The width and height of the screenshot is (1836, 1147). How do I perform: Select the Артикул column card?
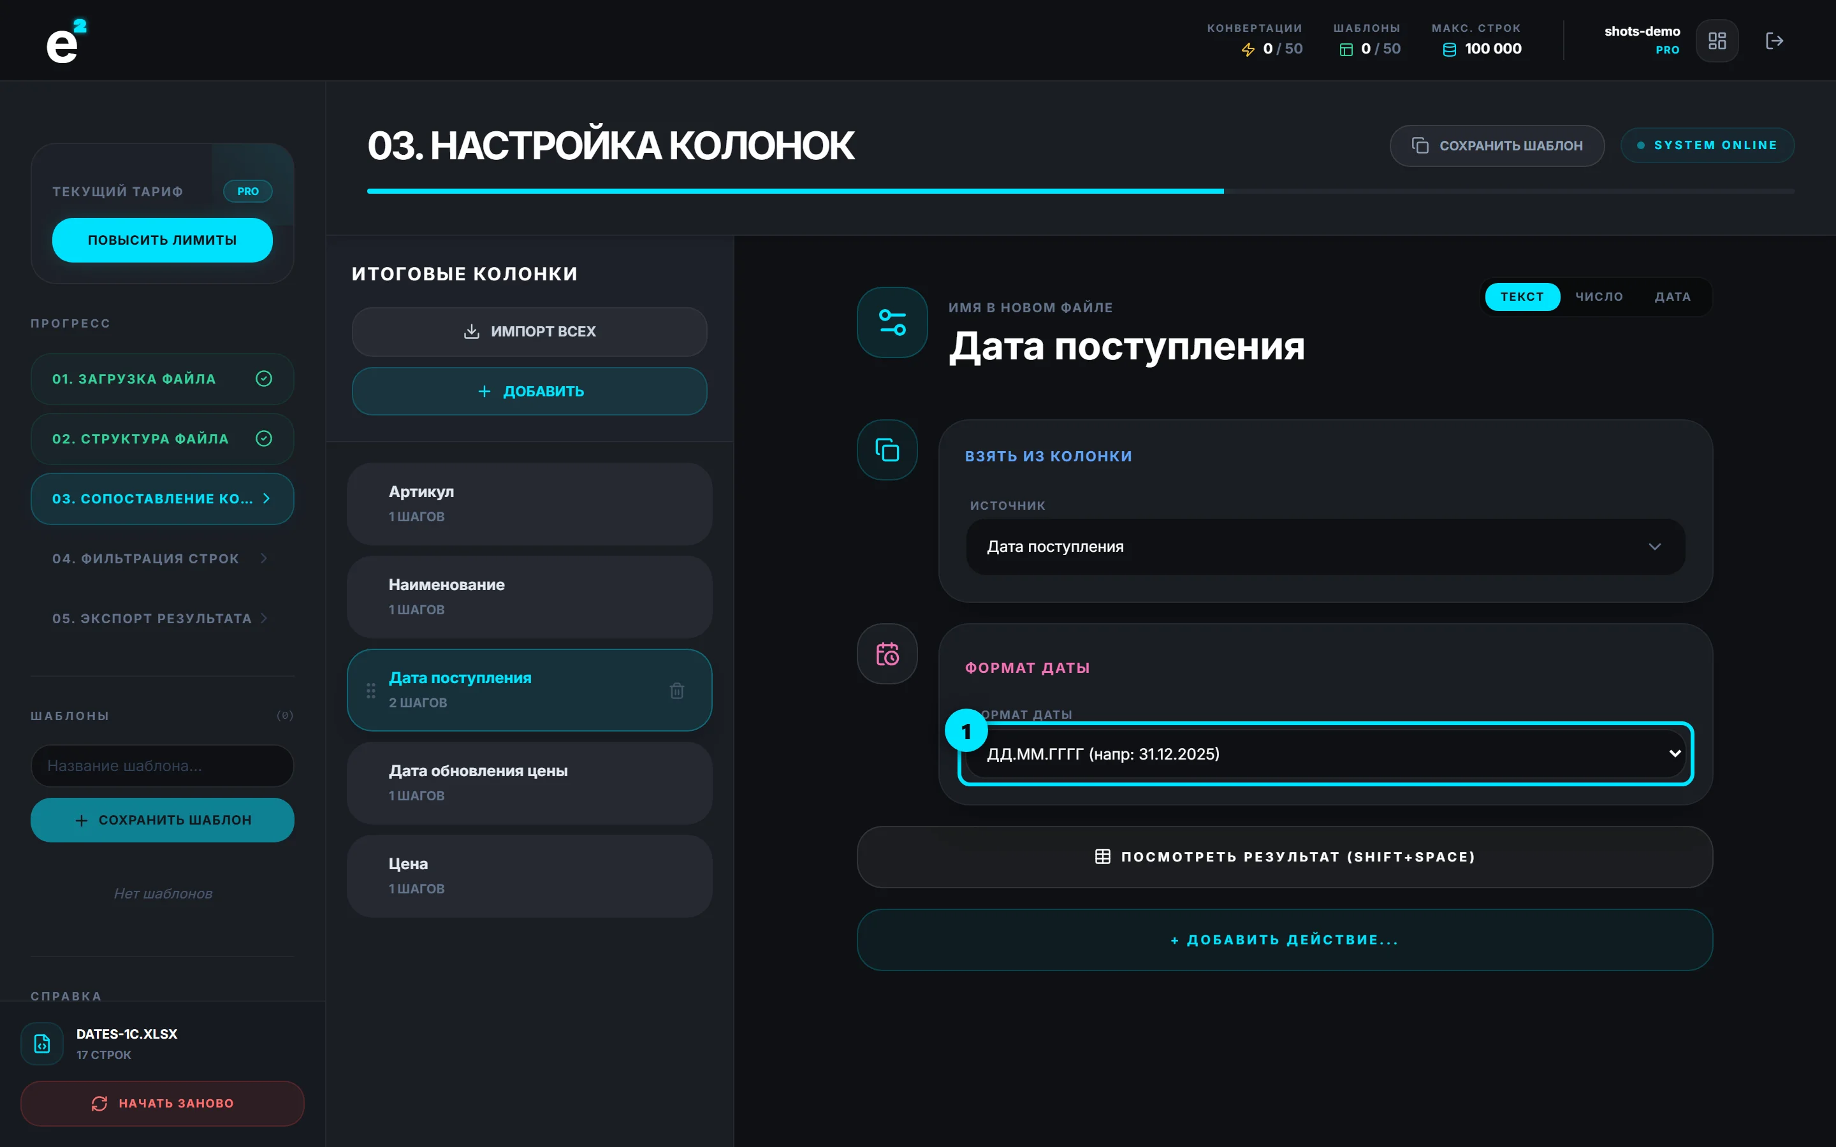[x=530, y=503]
